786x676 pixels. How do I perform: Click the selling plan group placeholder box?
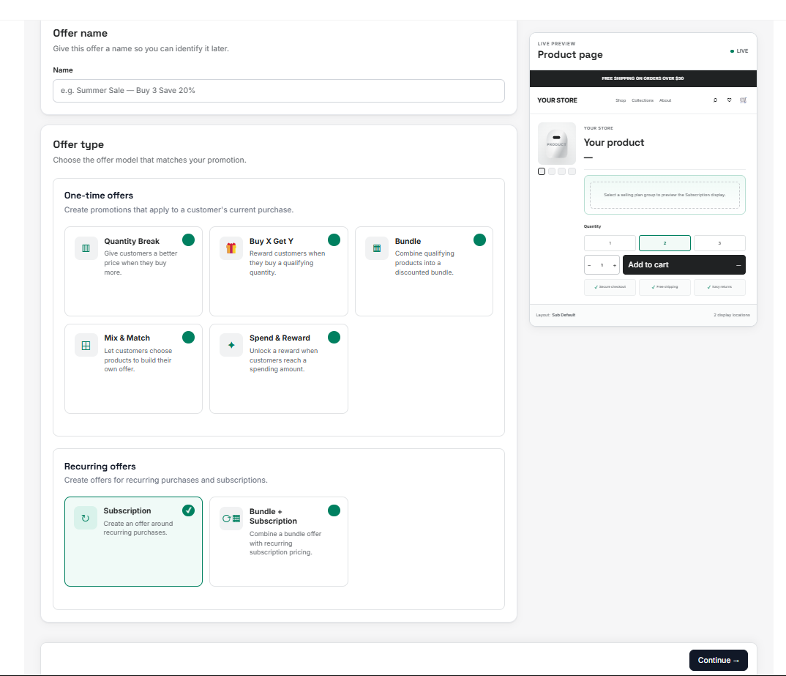coord(665,195)
